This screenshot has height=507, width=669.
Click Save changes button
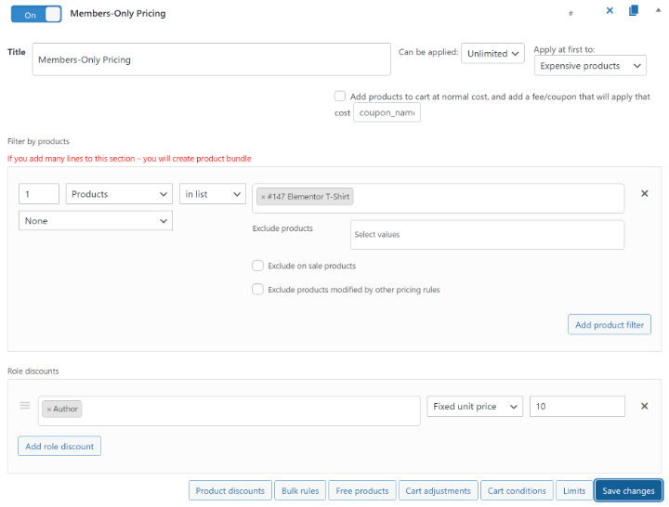coord(628,490)
